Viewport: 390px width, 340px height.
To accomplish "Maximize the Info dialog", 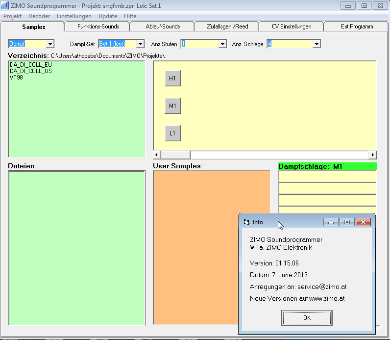I will [347, 222].
